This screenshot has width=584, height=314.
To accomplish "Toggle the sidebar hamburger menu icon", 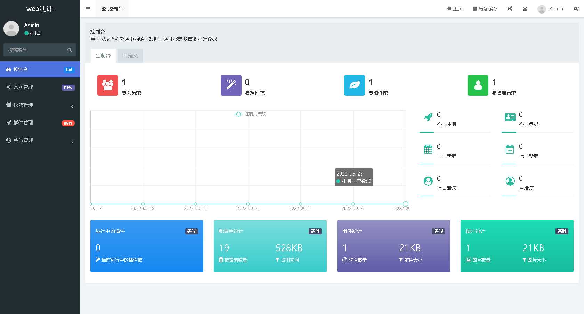I will pos(88,9).
